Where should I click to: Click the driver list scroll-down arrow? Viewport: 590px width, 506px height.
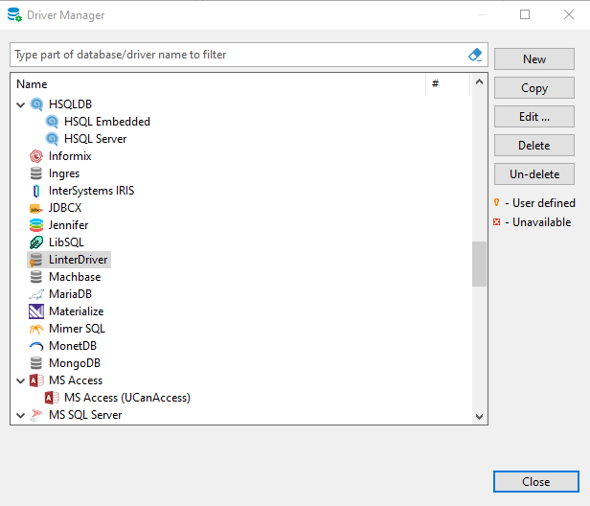(480, 417)
